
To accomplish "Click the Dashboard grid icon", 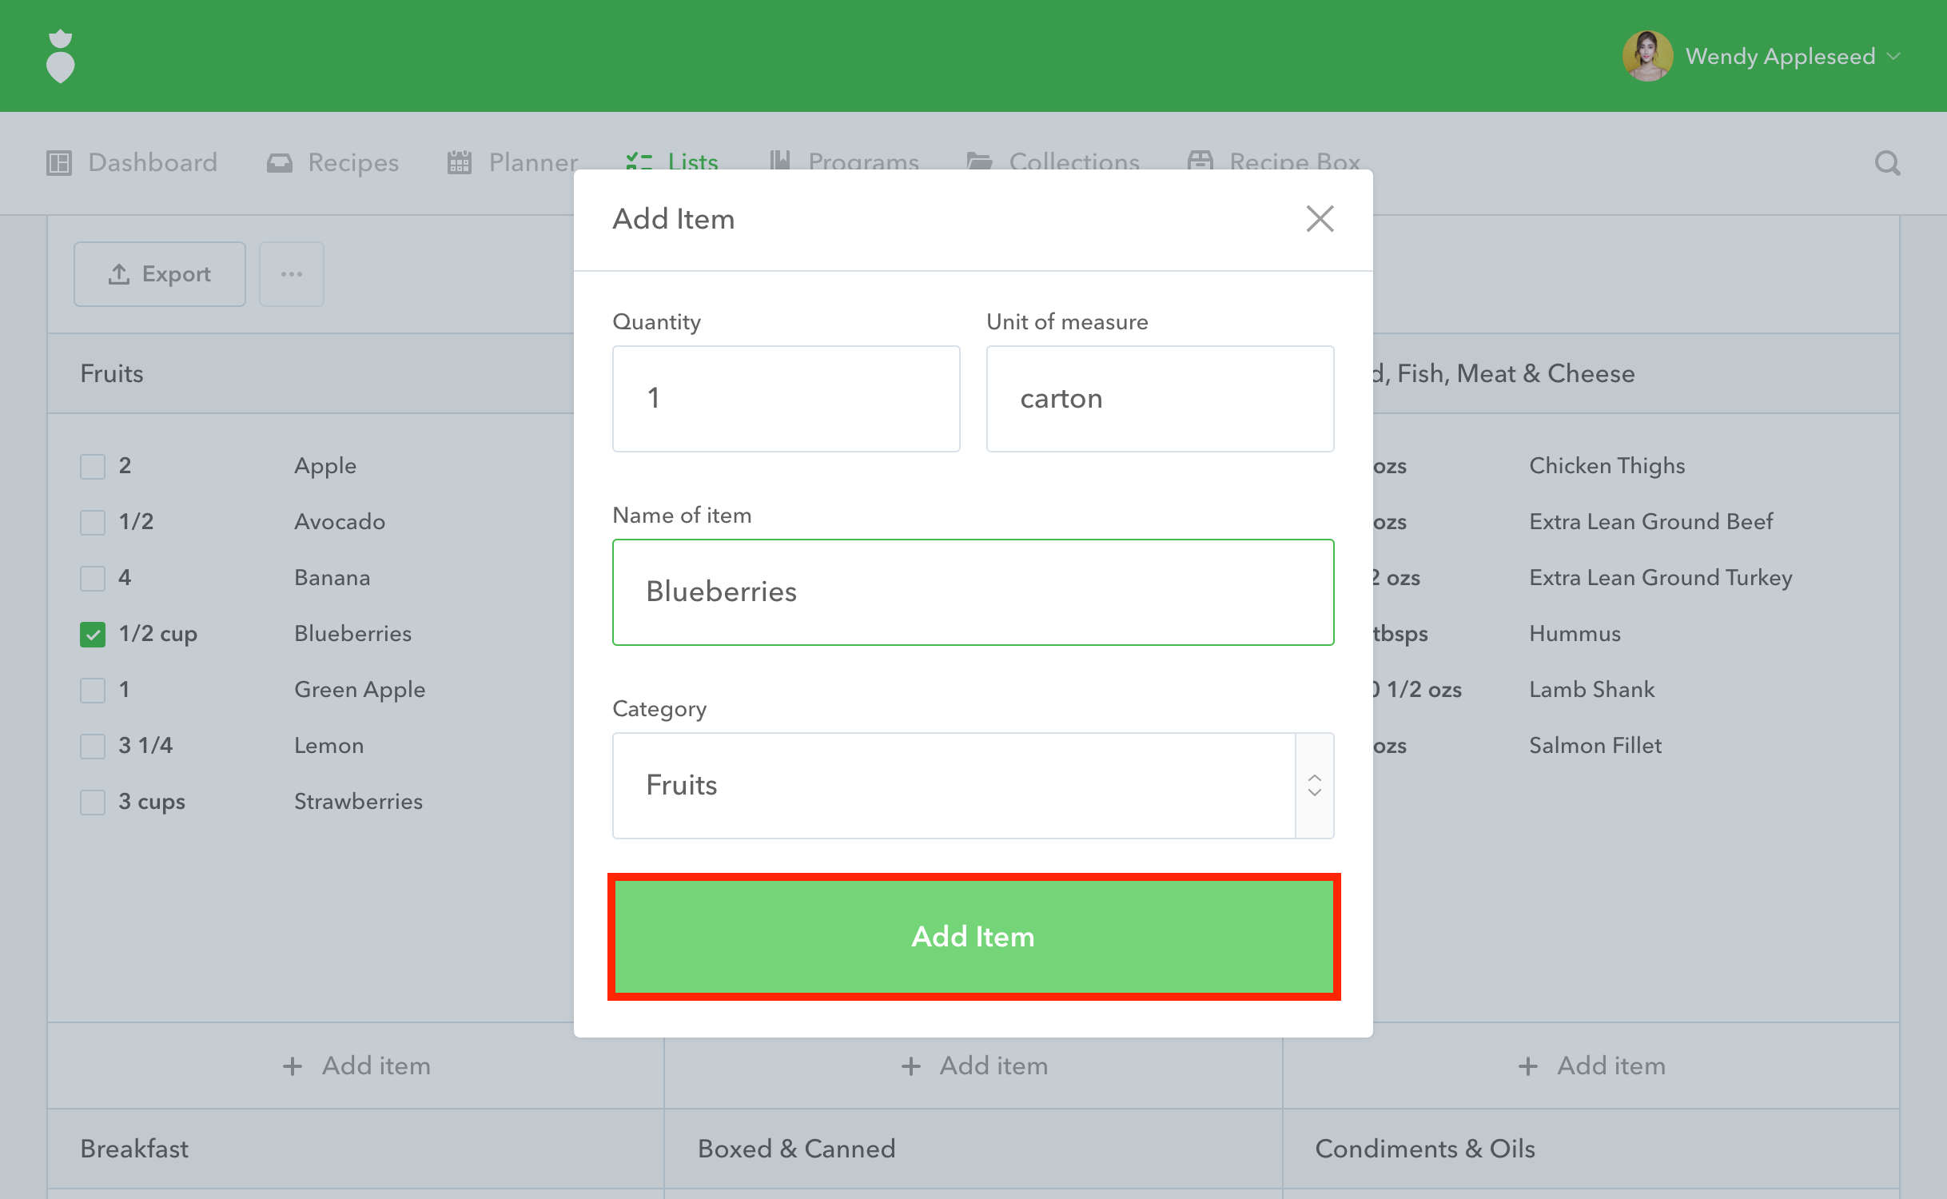I will (59, 163).
